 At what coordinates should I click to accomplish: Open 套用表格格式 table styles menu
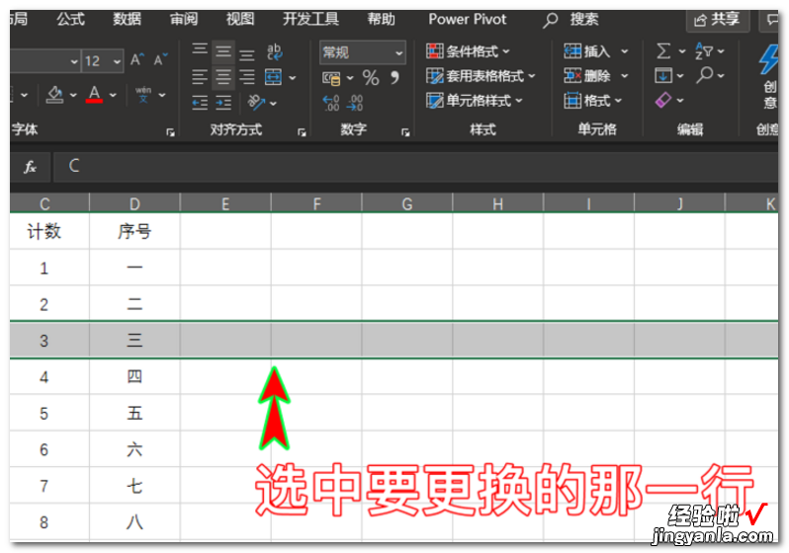coord(481,76)
